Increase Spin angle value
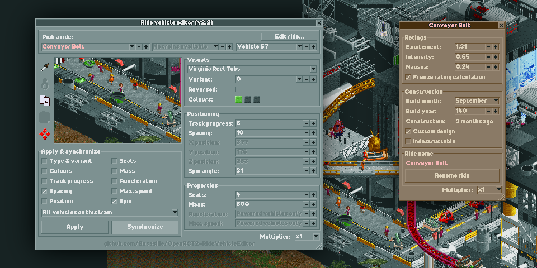 [313, 171]
